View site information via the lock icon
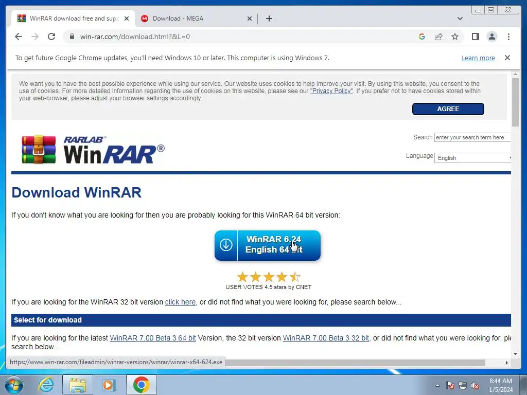 [72, 37]
